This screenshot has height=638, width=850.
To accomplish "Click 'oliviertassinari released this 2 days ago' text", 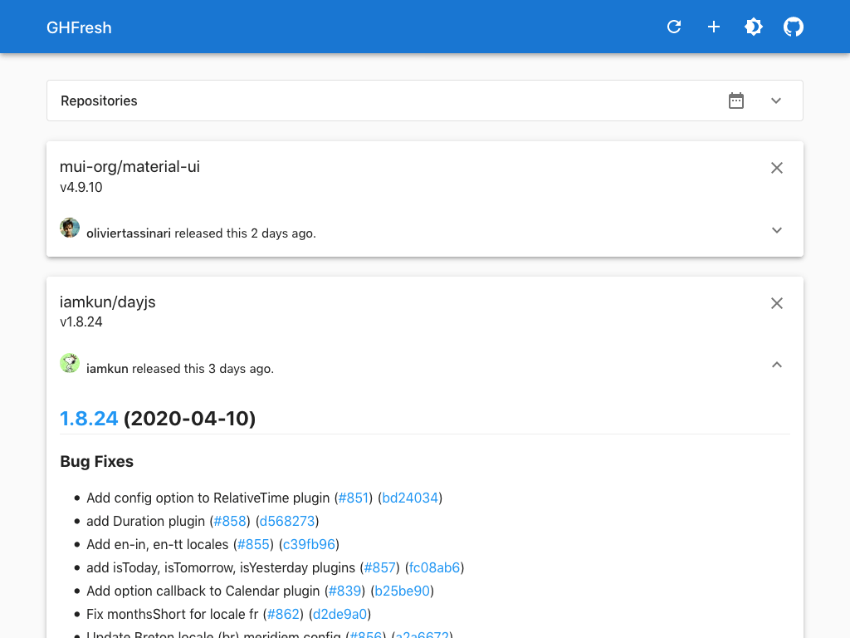I will [x=201, y=233].
